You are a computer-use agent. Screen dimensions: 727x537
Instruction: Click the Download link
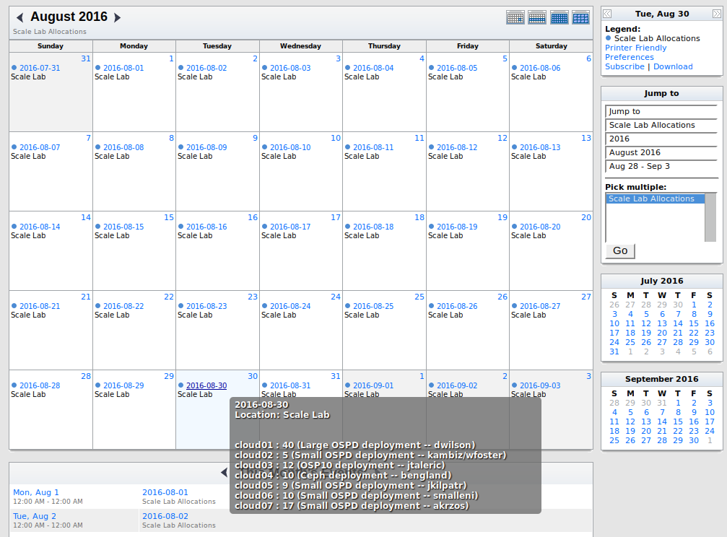point(673,66)
